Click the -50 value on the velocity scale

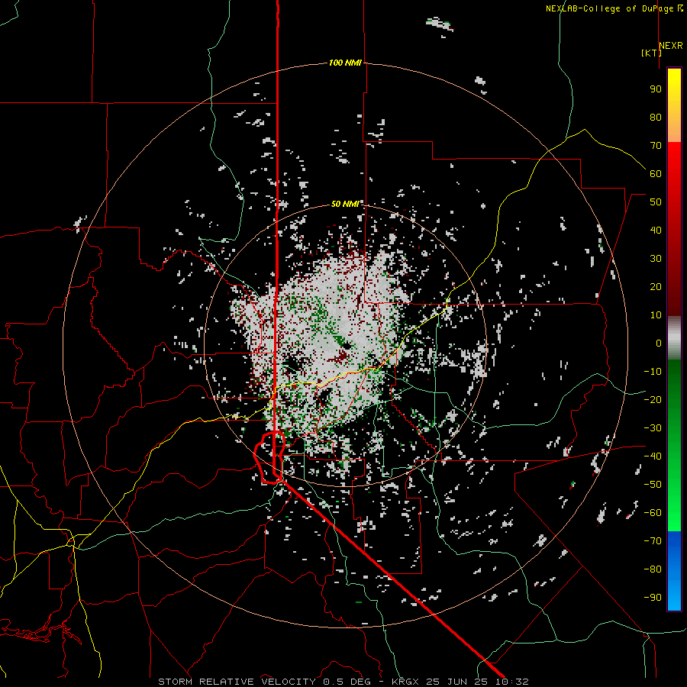pos(653,485)
